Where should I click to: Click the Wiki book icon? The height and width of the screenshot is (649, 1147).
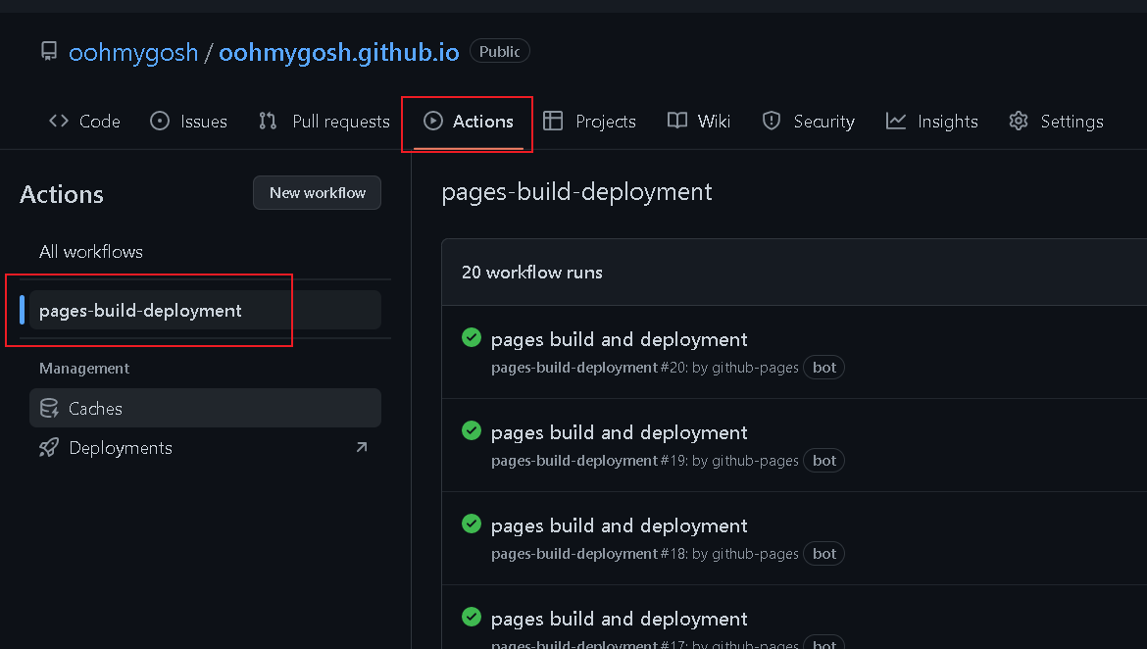click(x=675, y=121)
